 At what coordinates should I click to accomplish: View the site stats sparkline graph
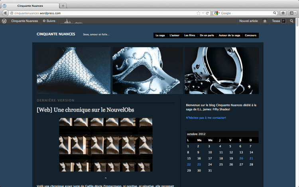click(x=71, y=21)
